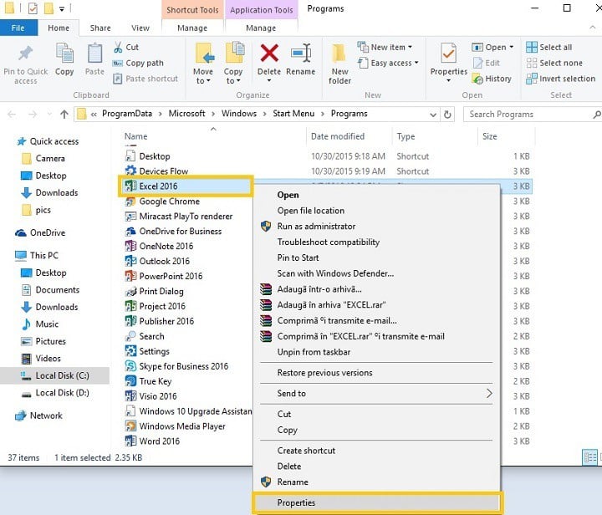The width and height of the screenshot is (602, 515).
Task: Open Local Disk (C:) in navigation pane
Action: pos(56,375)
